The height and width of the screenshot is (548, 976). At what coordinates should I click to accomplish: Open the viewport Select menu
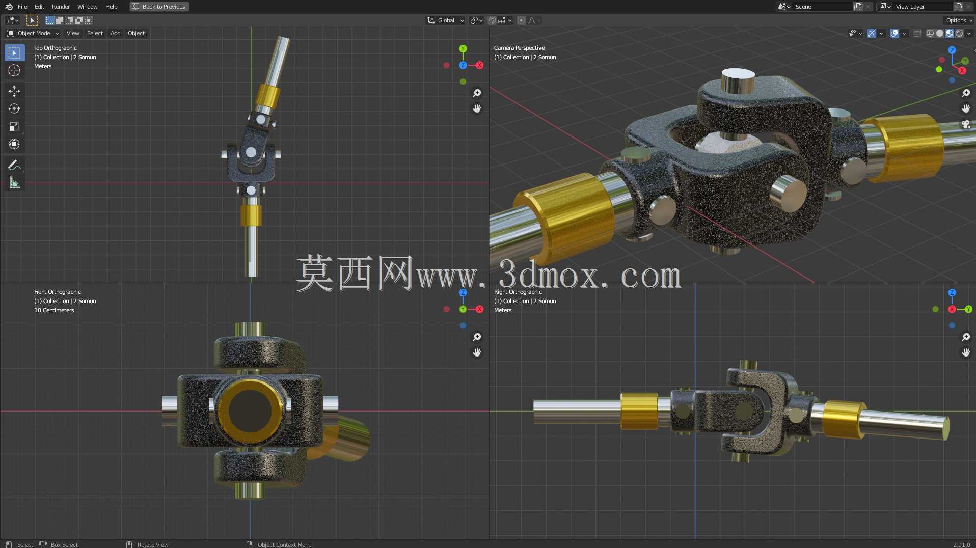point(95,33)
